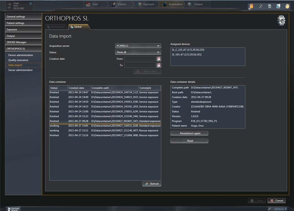
Task: Open SIDEXIS Manager in sidebar
Action: [23, 42]
